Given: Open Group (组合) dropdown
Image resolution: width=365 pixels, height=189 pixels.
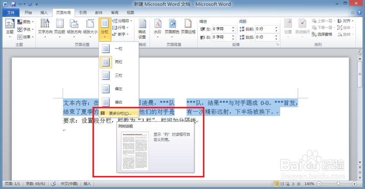Looking at the screenshot, I should 346,27.
